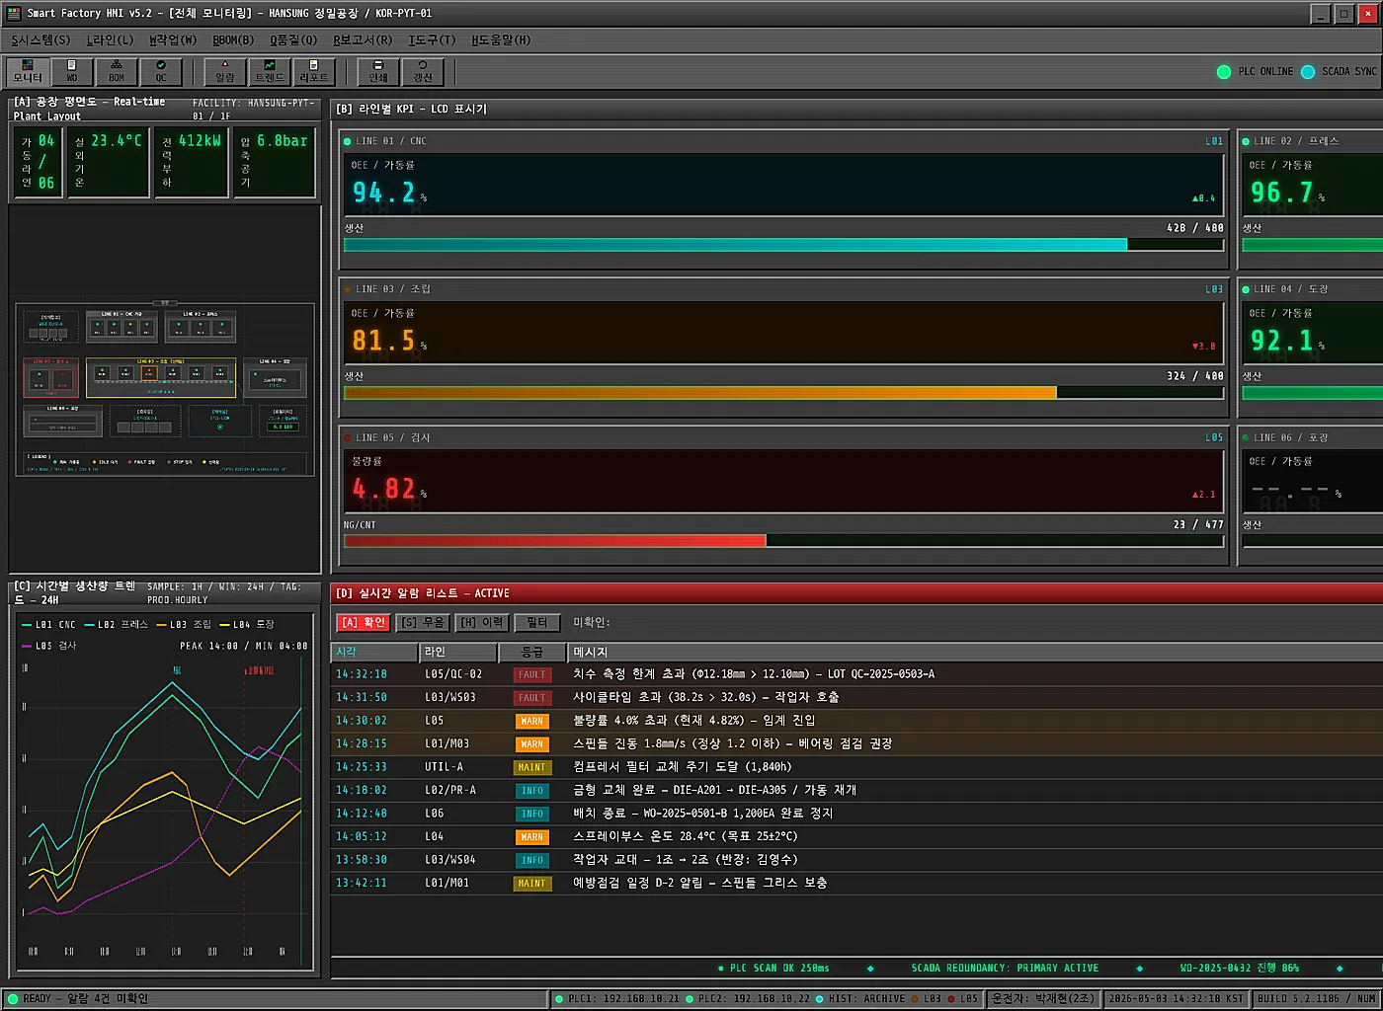Click the 알람 alarm toolbar icon
The image size is (1383, 1011).
point(225,71)
